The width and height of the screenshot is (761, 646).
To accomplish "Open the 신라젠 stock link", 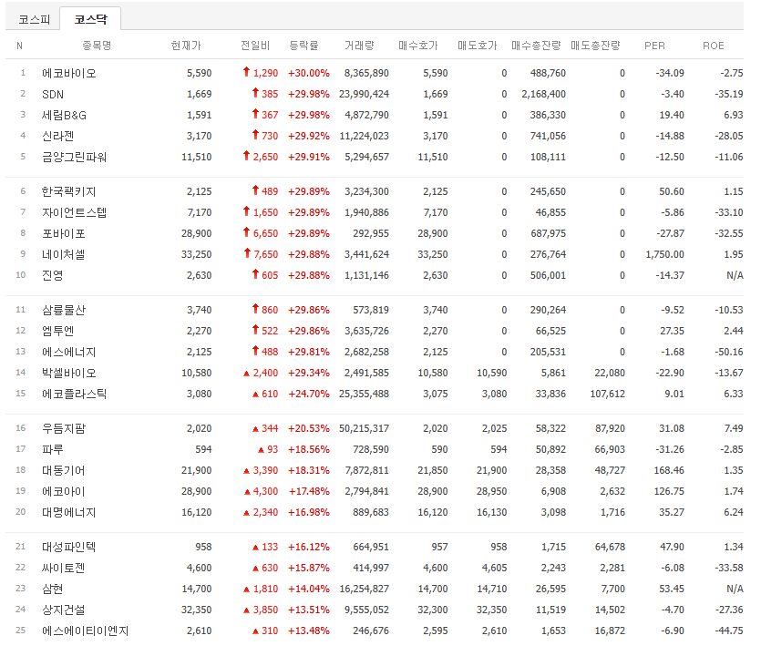I will click(57, 136).
